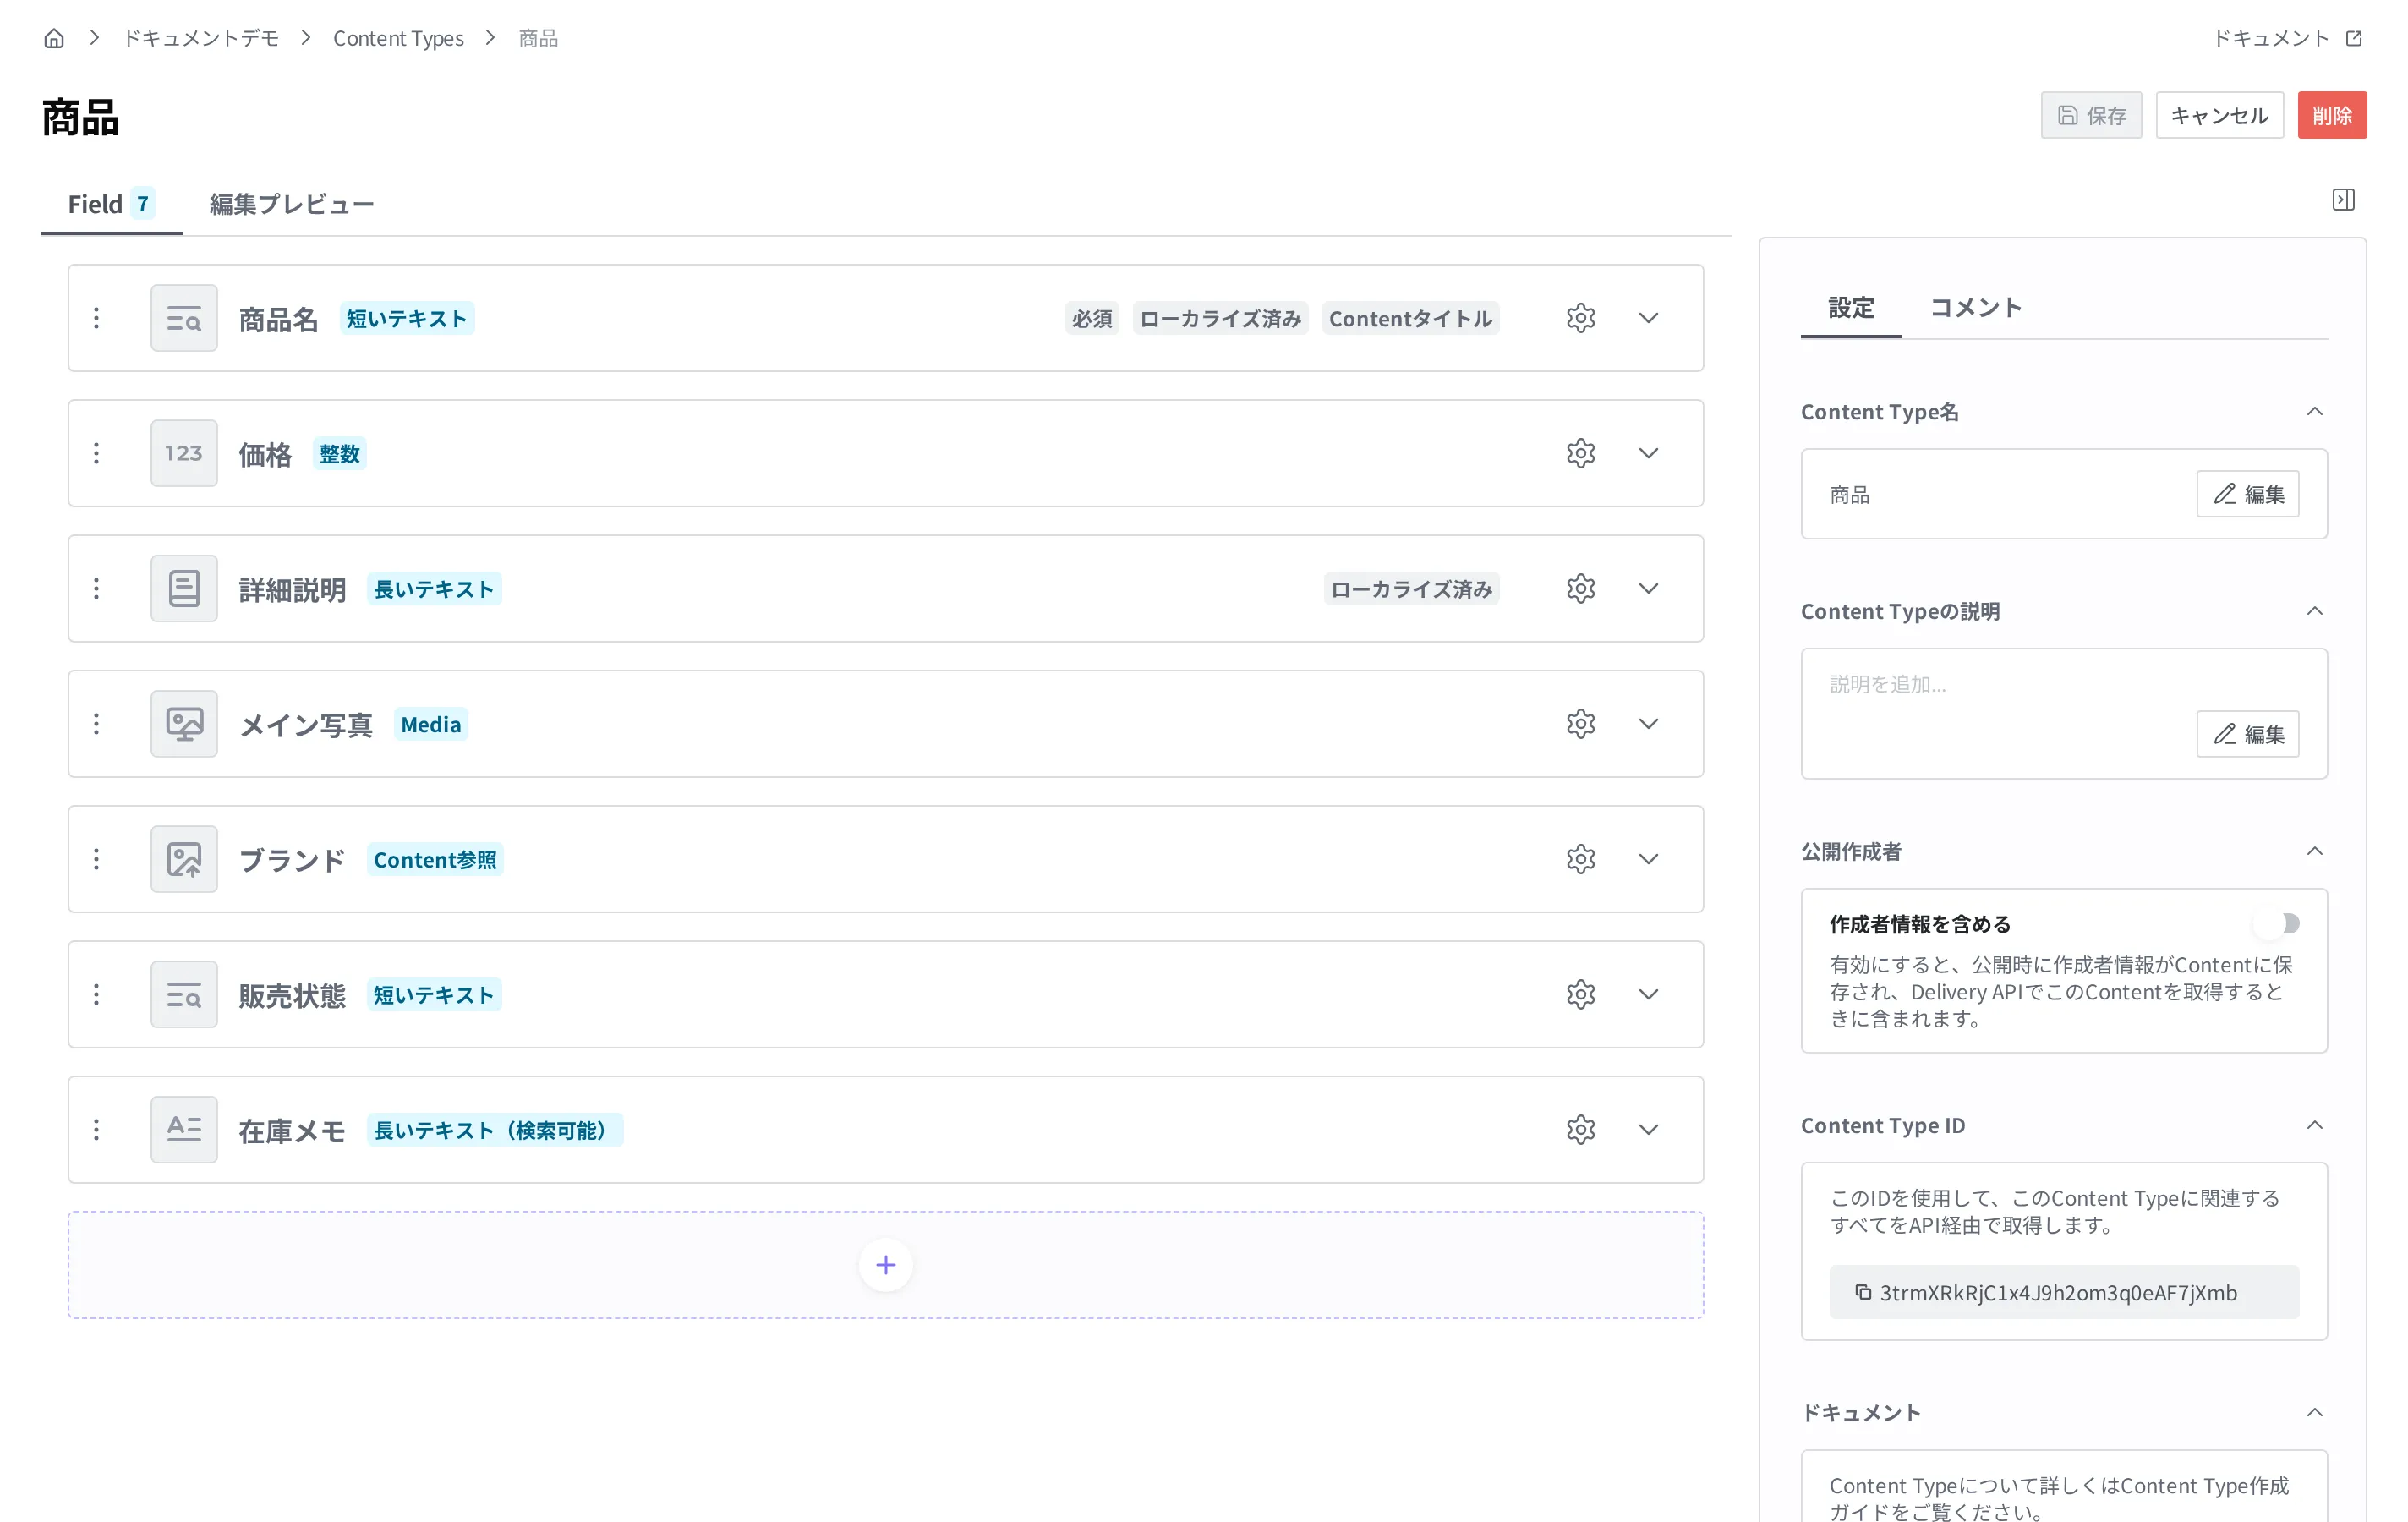The width and height of the screenshot is (2408, 1522).
Task: Expand the 販売状態 field row
Action: point(1648,994)
